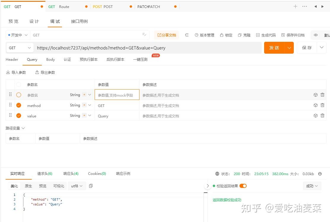
Task: Delete the empty parameter row
Action: point(322,95)
